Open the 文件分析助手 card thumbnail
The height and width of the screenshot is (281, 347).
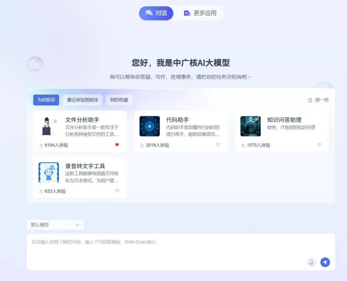(x=49, y=126)
